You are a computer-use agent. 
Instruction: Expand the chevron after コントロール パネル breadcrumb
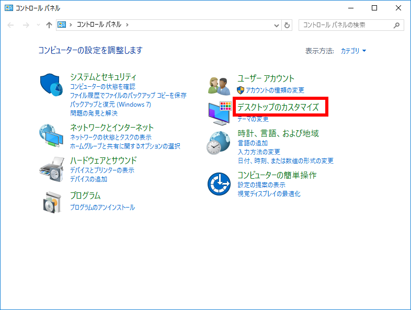(128, 25)
